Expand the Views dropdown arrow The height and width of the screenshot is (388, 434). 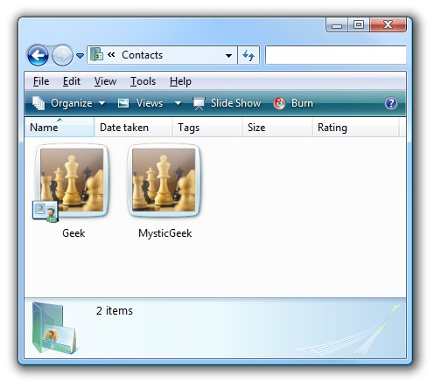click(x=178, y=103)
